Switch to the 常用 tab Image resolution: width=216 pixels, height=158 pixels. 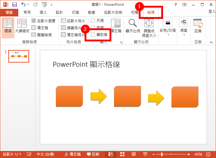(x=27, y=12)
